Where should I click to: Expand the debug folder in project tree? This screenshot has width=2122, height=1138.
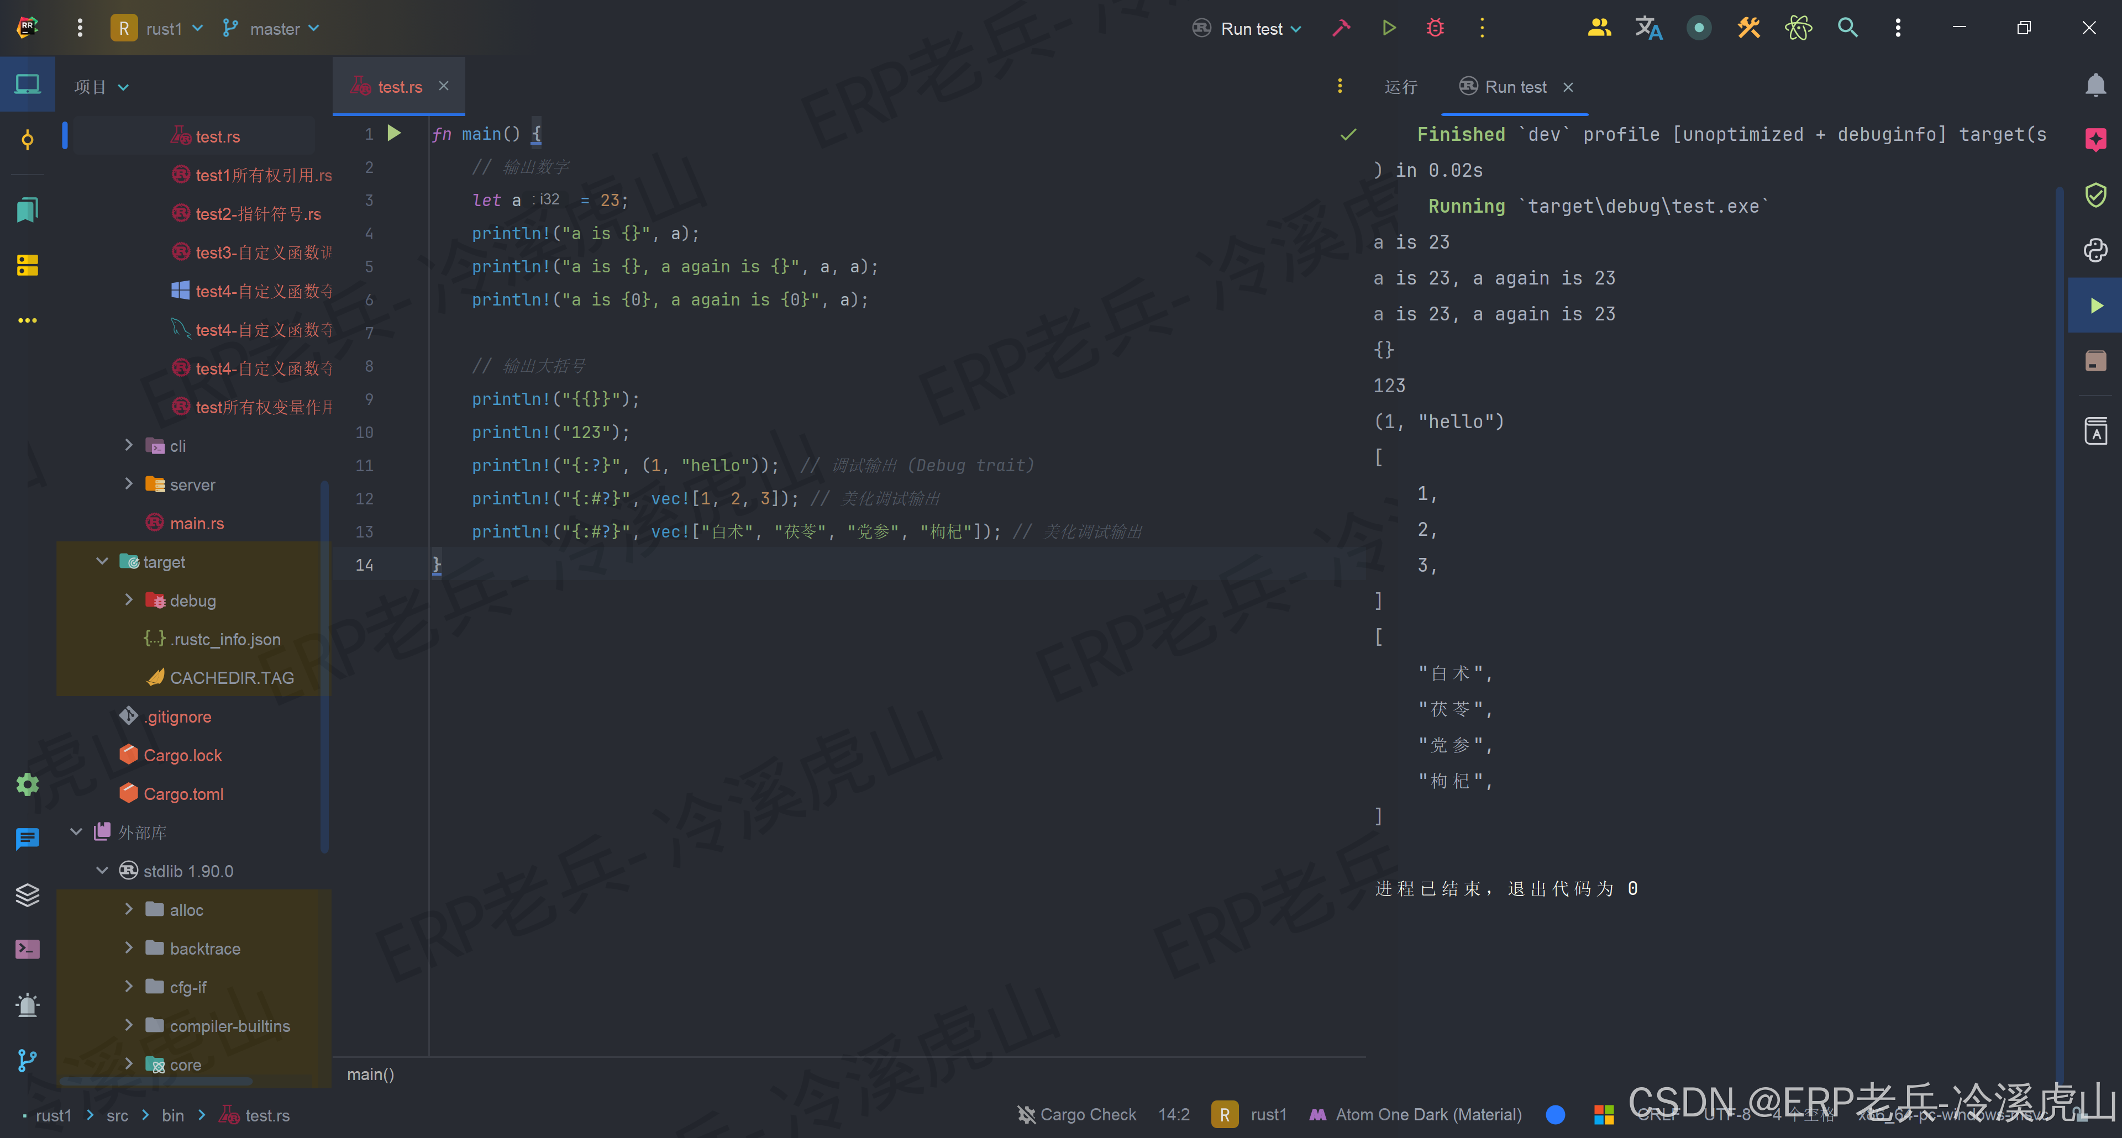pyautogui.click(x=129, y=600)
